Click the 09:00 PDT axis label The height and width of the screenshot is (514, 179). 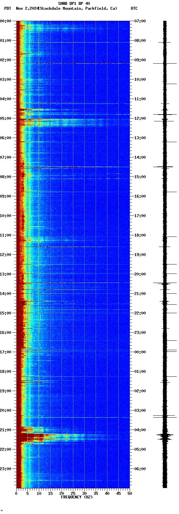(6, 196)
